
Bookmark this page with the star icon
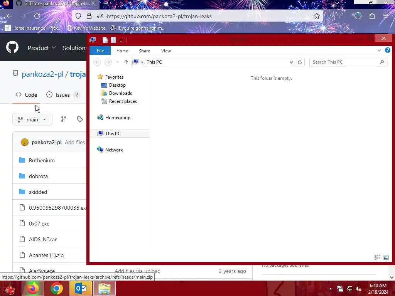point(317,16)
